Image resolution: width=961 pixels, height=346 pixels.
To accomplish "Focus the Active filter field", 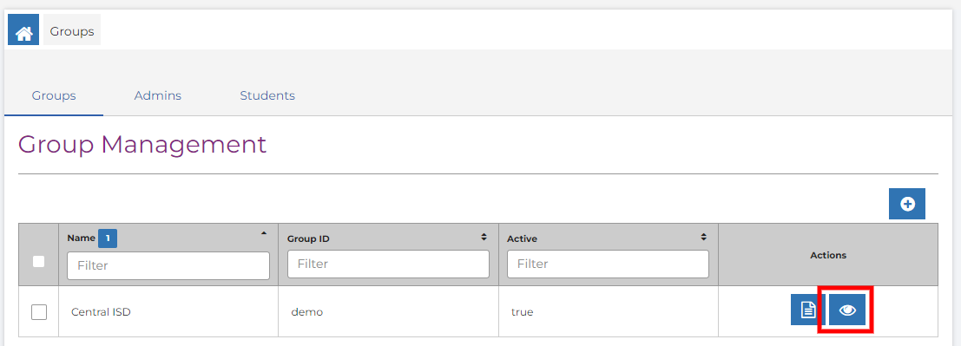I will (608, 264).
